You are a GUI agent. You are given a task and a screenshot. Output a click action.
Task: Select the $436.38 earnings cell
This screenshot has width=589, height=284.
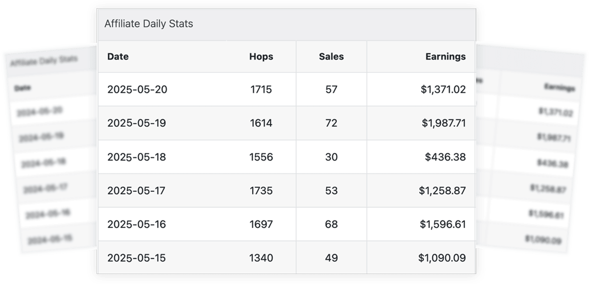click(445, 157)
